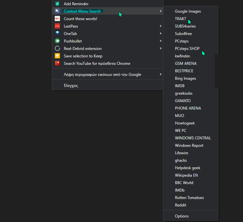Search with SUBS4series

tap(191, 26)
